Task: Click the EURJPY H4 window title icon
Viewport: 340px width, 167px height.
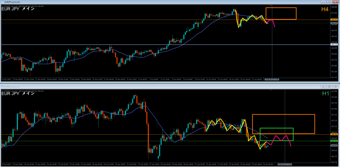Action: [3, 2]
